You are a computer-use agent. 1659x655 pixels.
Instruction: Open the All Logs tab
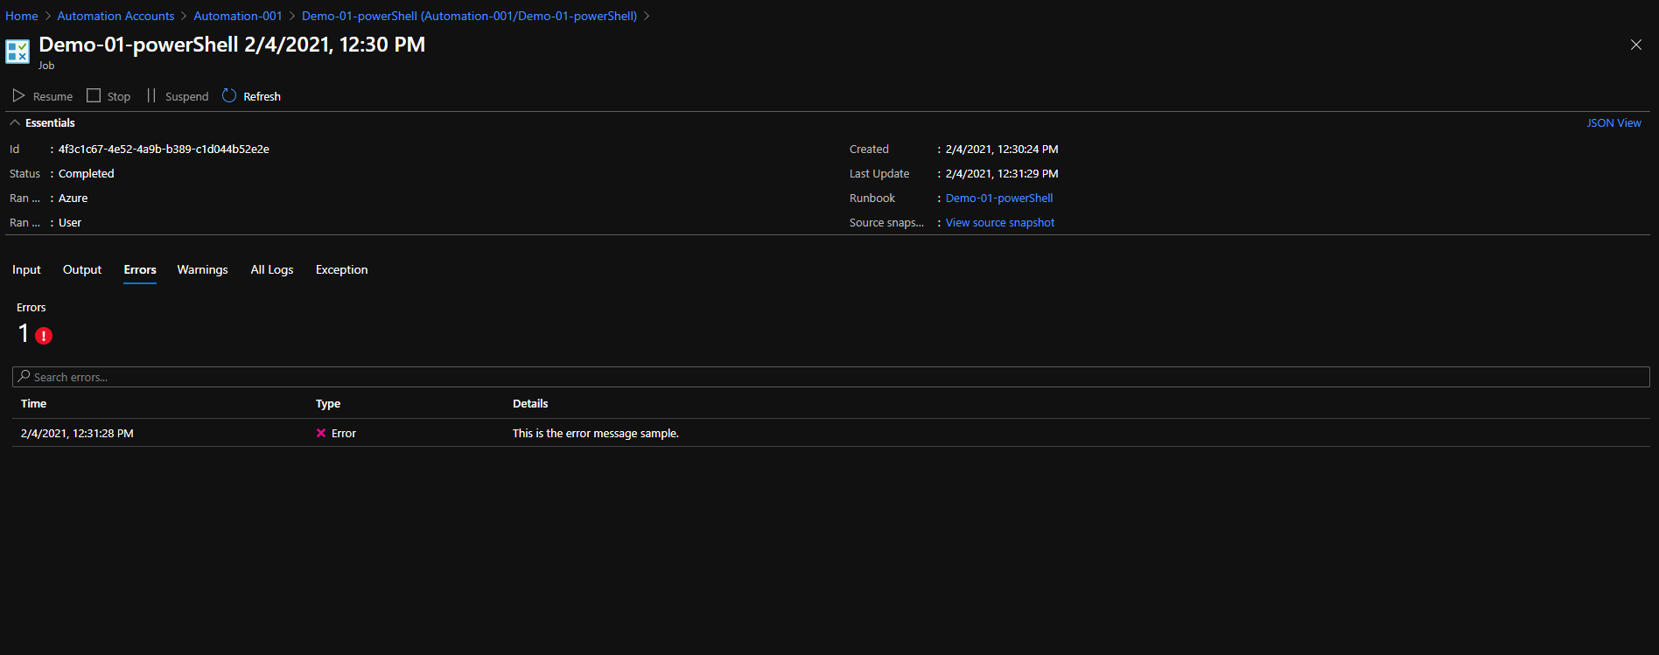272,269
